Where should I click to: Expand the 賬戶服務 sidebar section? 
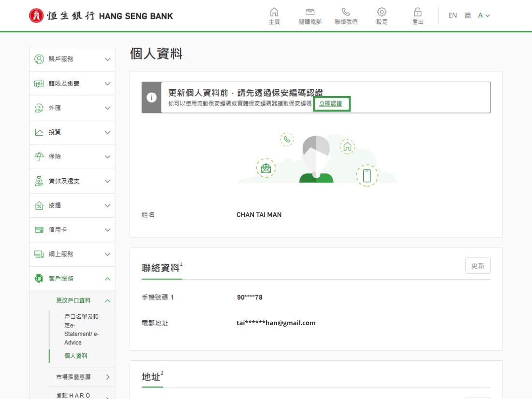(x=107, y=59)
